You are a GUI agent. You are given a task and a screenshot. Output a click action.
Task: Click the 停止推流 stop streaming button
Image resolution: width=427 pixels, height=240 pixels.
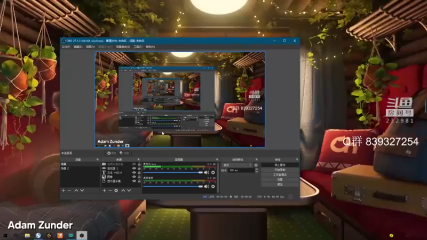coord(280,165)
